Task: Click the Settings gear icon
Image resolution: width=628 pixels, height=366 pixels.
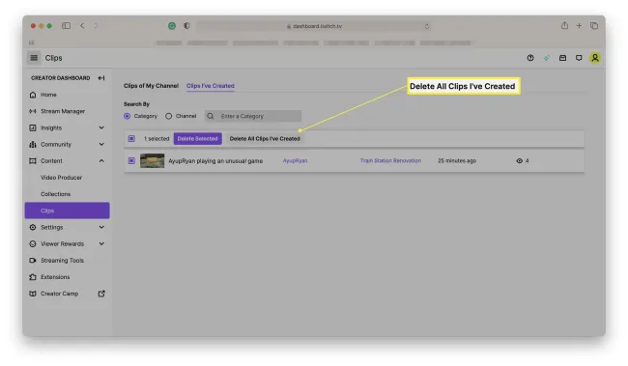Action: point(33,228)
